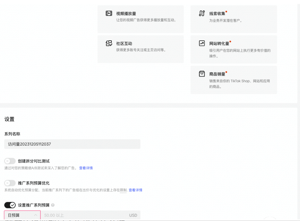Click the USD currency label

[133, 215]
